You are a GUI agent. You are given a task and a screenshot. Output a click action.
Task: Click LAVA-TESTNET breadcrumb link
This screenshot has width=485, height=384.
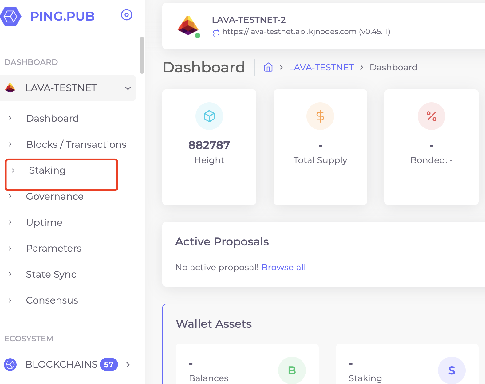point(321,67)
